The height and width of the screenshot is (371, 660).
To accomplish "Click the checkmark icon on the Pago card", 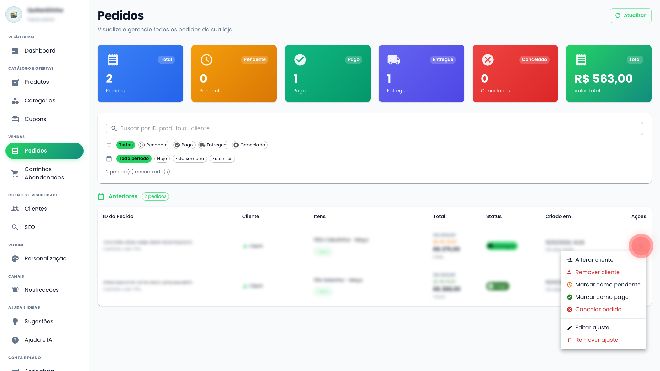I will coord(300,60).
